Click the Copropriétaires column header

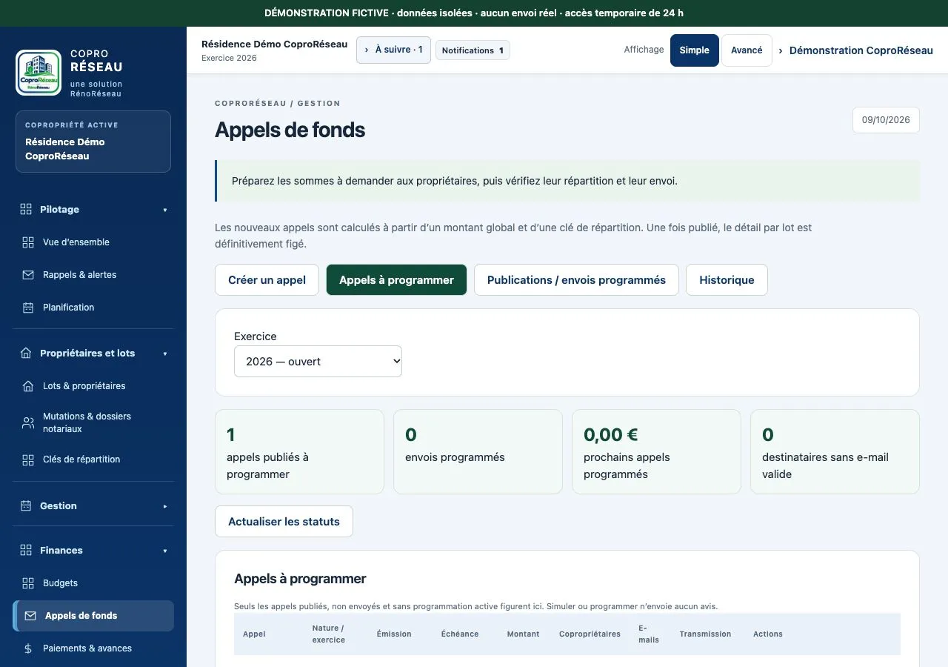pos(590,634)
